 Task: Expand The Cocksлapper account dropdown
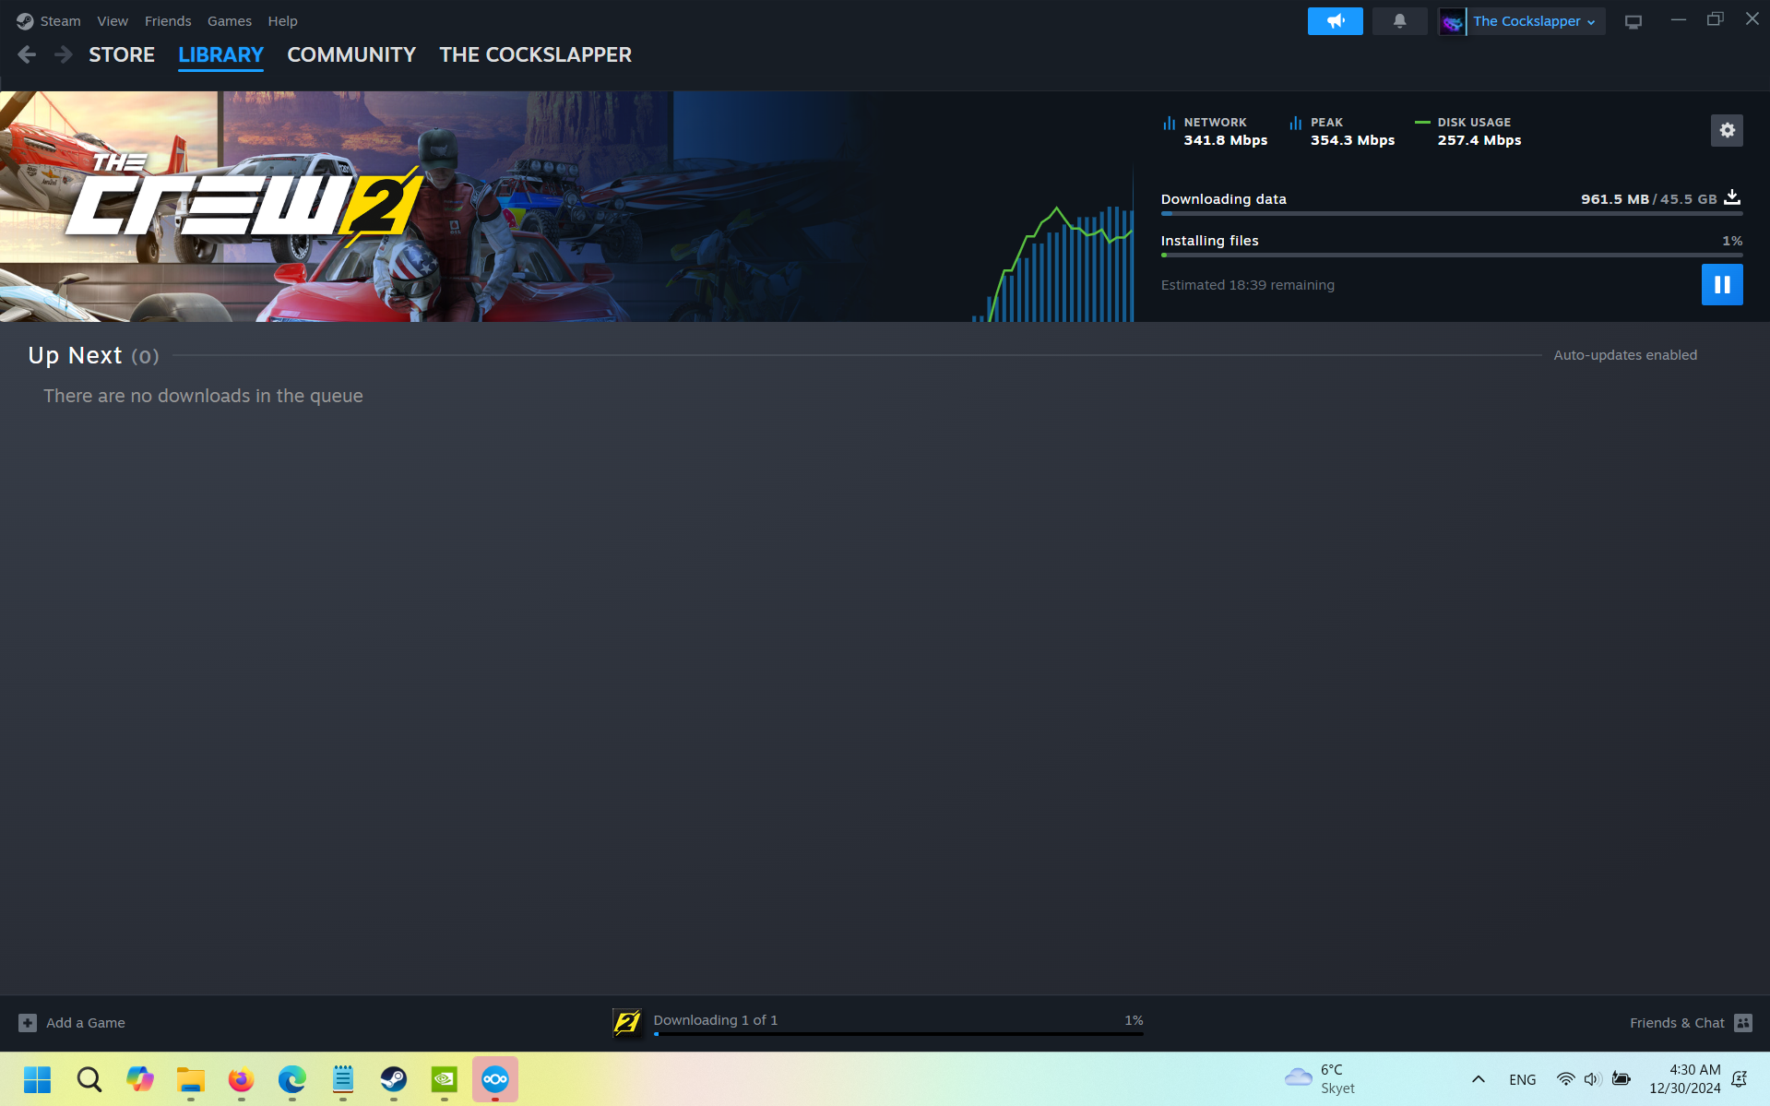pos(1535,21)
